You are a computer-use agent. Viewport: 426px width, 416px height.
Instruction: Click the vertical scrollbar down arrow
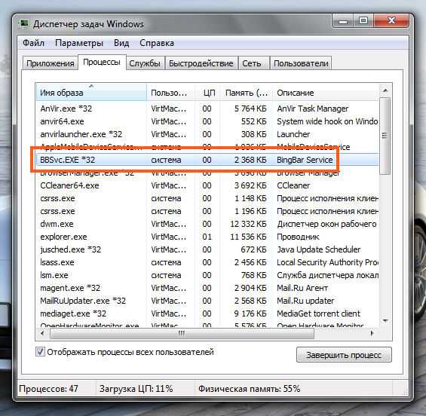click(385, 321)
